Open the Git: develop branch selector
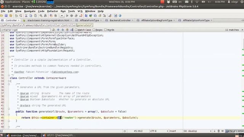 point(197,131)
